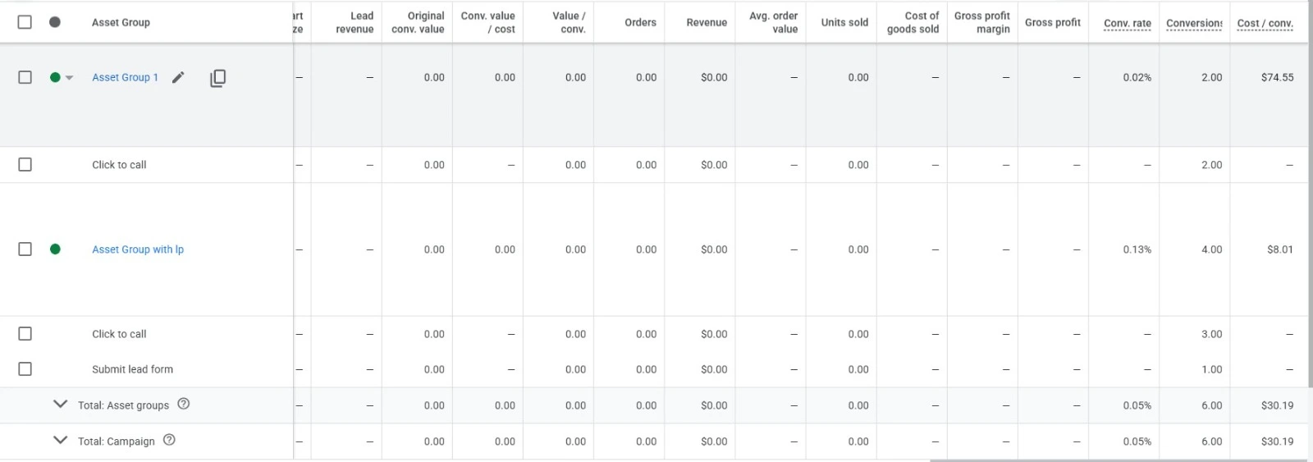Expand Total: Campaign row chevron

60,440
